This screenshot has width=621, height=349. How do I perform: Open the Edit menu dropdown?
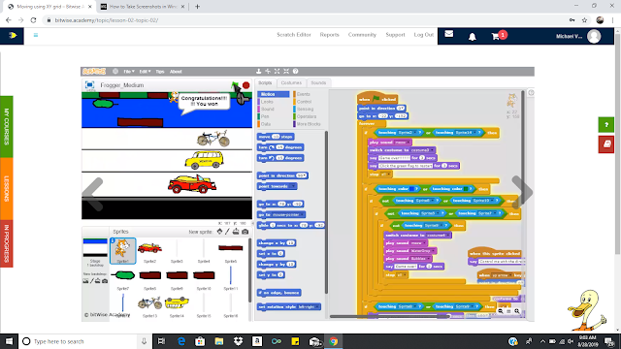pos(145,72)
